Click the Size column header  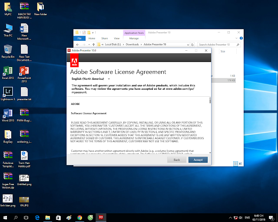(x=223, y=51)
